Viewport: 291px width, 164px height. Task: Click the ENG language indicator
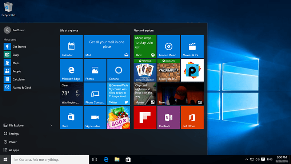click(270, 159)
